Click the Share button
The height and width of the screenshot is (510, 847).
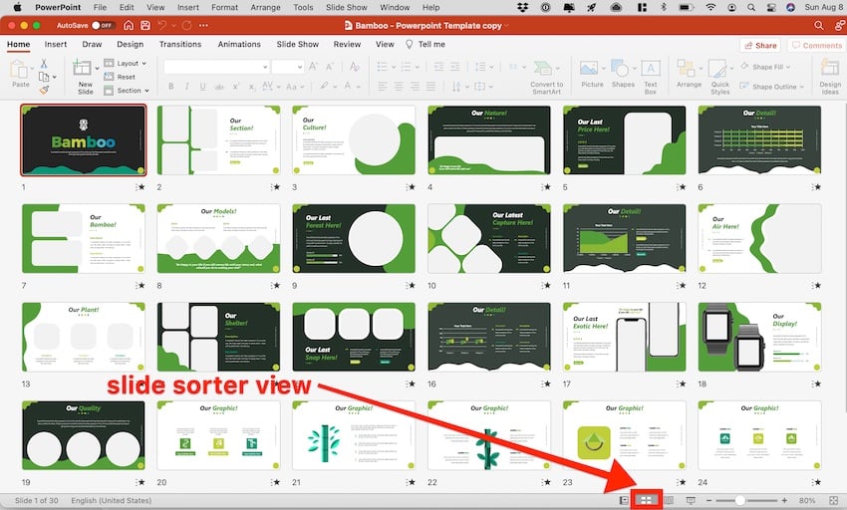pyautogui.click(x=760, y=45)
